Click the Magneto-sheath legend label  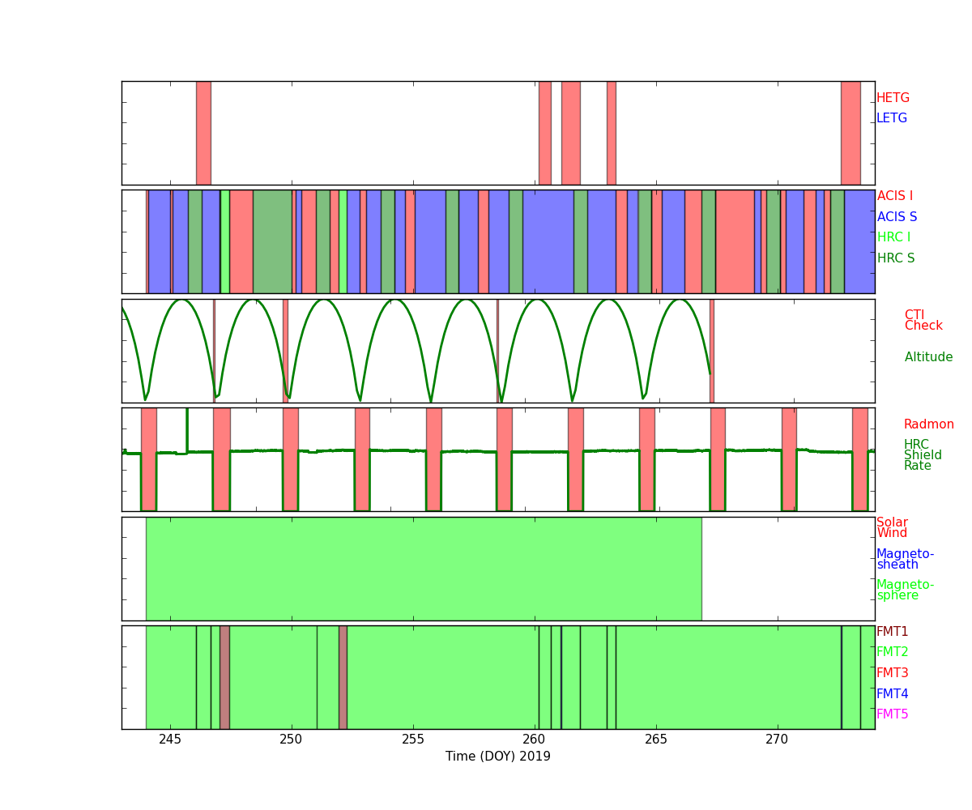[x=905, y=560]
